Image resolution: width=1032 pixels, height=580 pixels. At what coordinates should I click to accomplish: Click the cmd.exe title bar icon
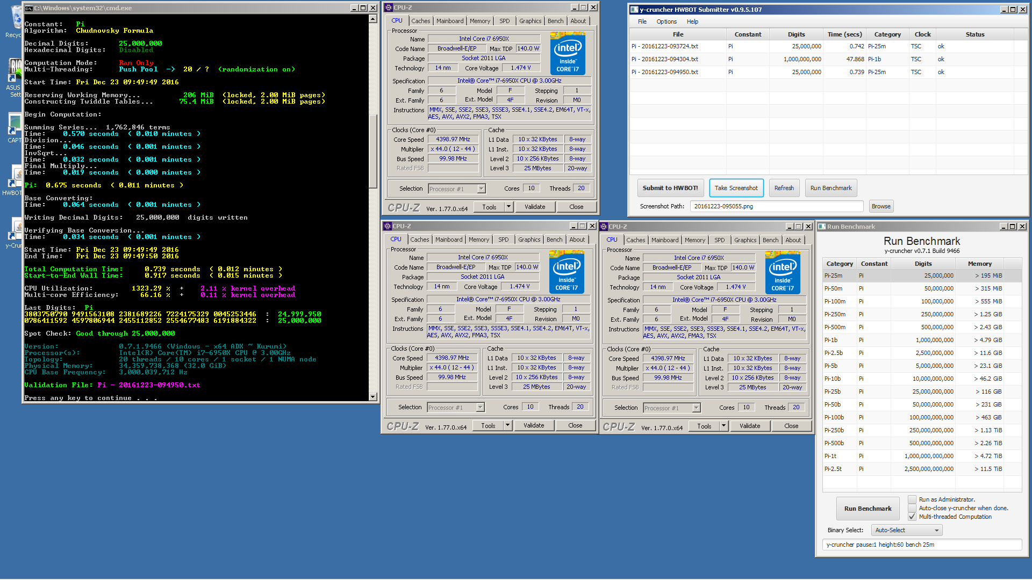click(29, 8)
